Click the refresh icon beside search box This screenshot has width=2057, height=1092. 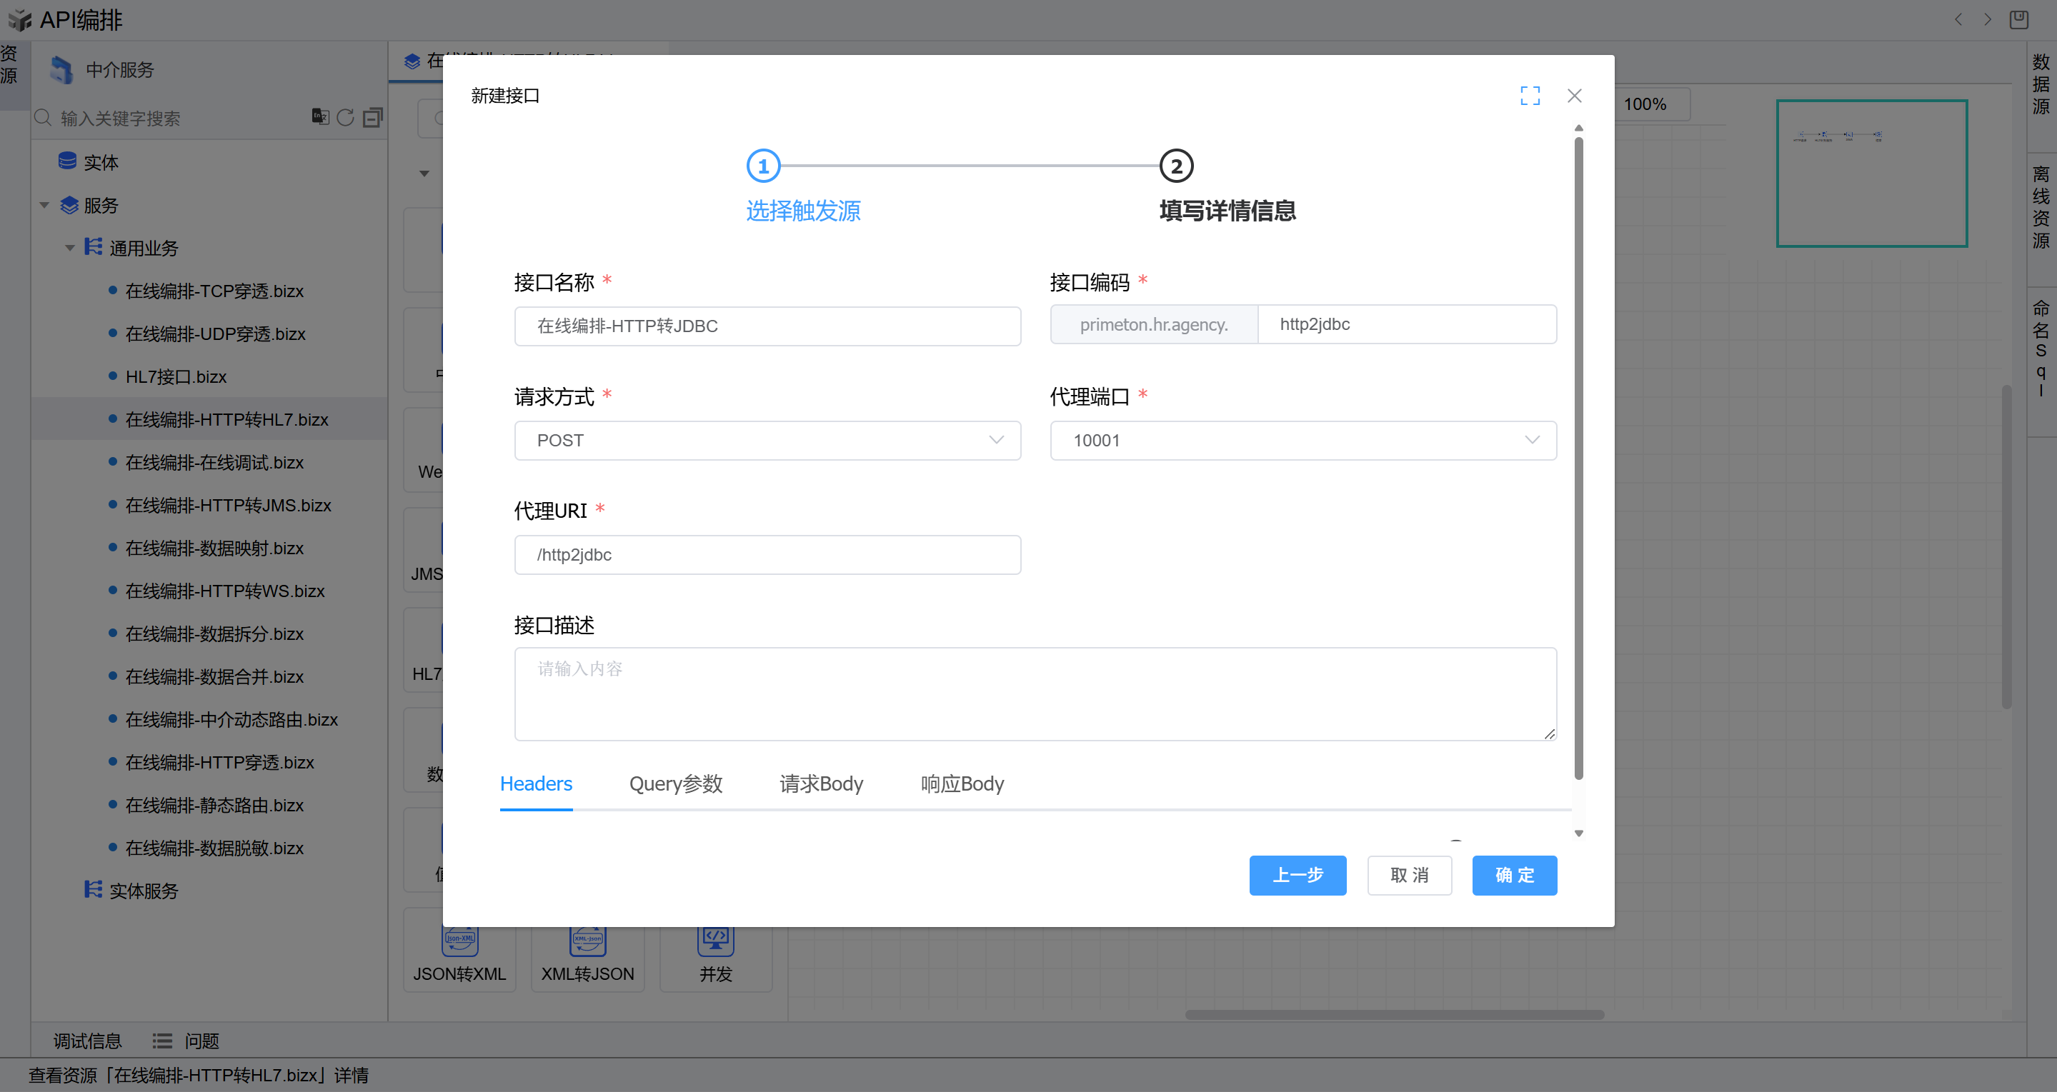(346, 117)
